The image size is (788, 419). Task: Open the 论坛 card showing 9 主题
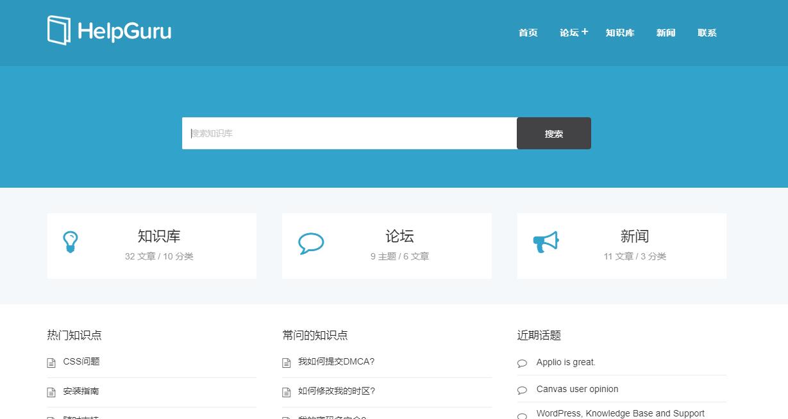point(387,246)
